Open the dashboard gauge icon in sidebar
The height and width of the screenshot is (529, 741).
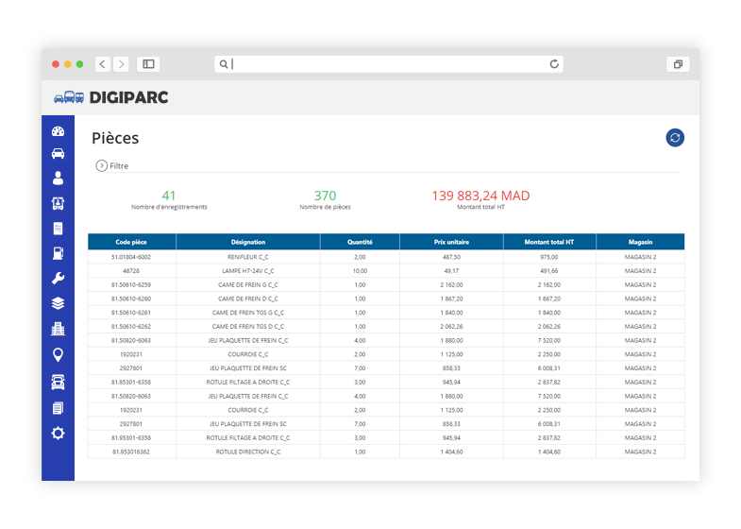pos(59,131)
